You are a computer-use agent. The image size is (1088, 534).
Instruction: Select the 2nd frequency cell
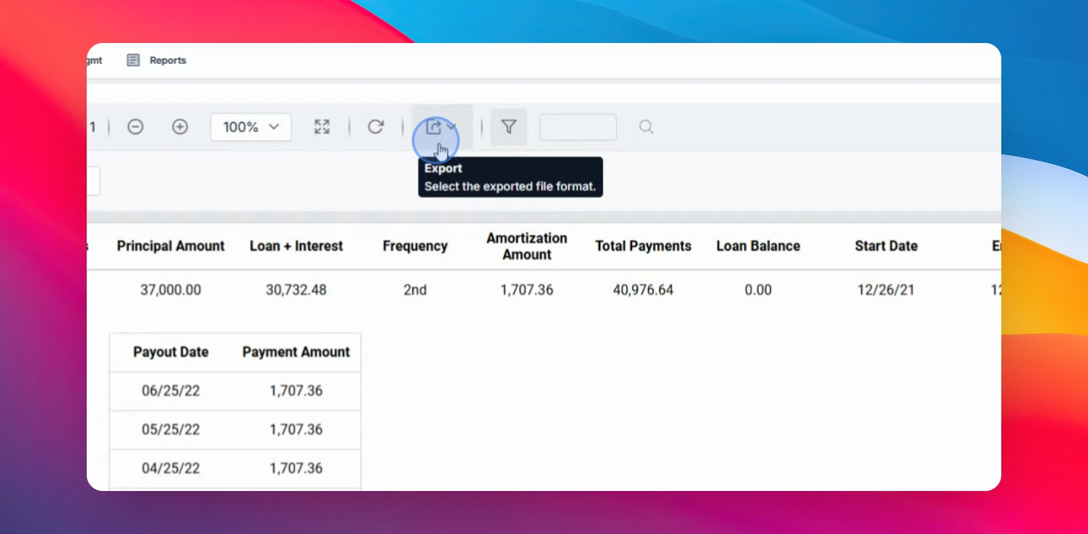(x=415, y=290)
